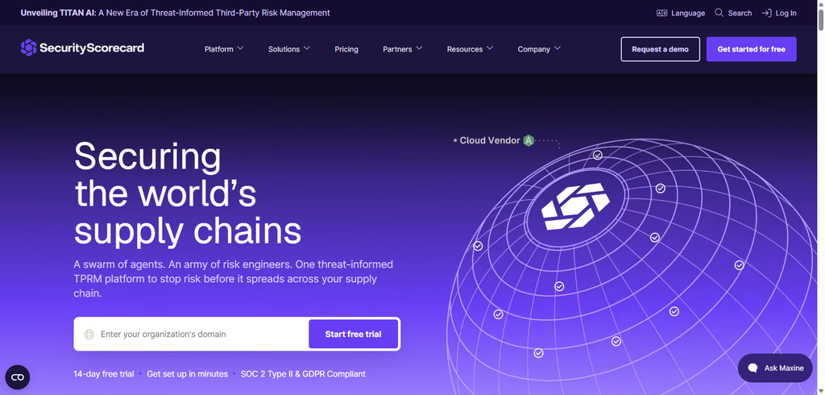
Task: Expand the Platform menu chevron
Action: coord(240,48)
